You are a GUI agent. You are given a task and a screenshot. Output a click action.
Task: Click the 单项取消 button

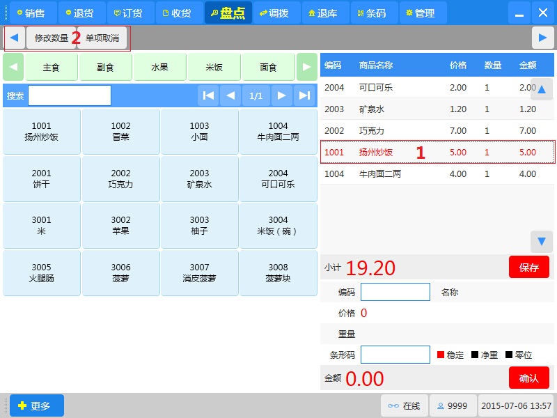pos(102,38)
